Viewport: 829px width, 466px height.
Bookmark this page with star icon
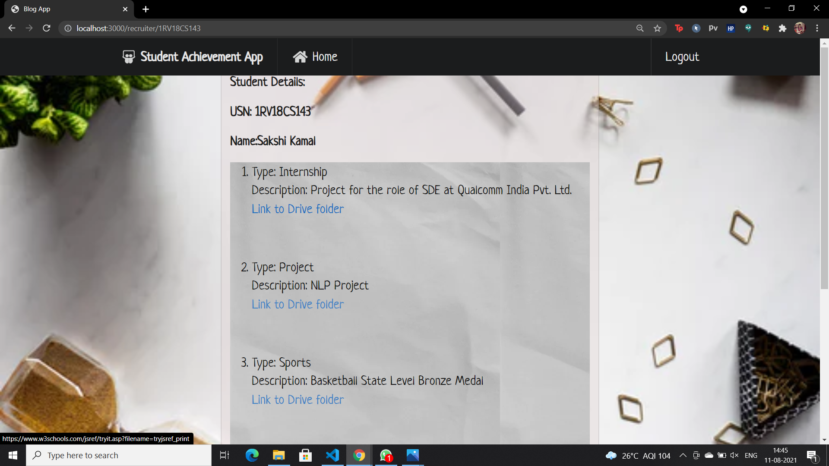657,28
